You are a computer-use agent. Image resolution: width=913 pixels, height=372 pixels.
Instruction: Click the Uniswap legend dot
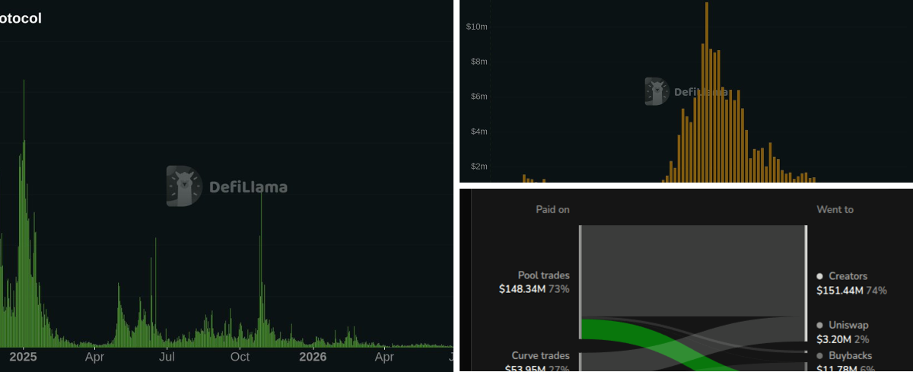pos(819,325)
